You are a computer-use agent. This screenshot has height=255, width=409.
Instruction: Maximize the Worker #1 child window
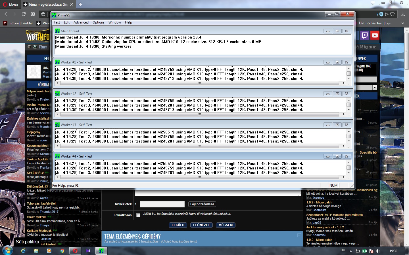point(337,62)
